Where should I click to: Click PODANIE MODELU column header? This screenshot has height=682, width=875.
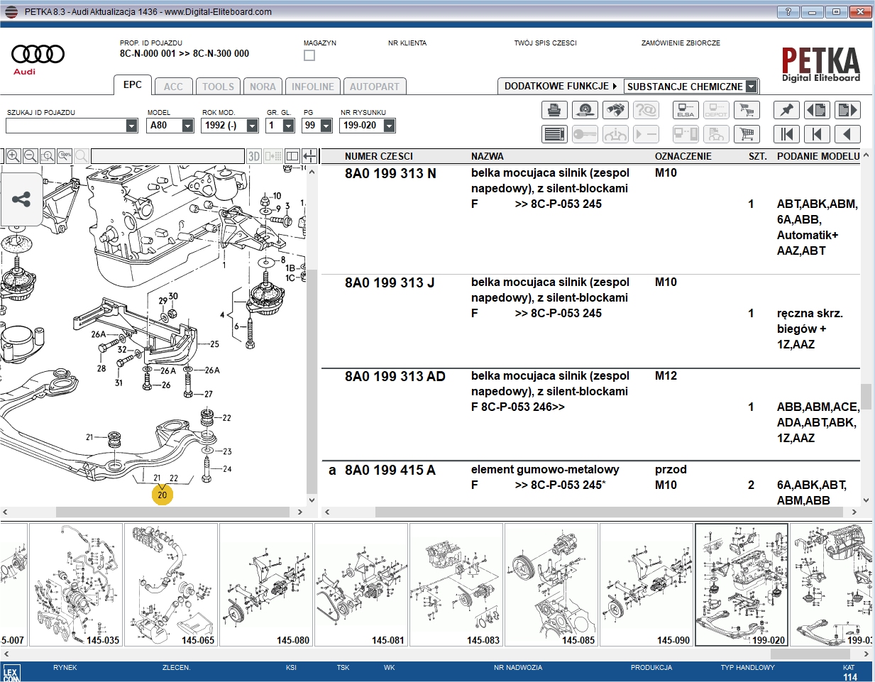click(818, 156)
